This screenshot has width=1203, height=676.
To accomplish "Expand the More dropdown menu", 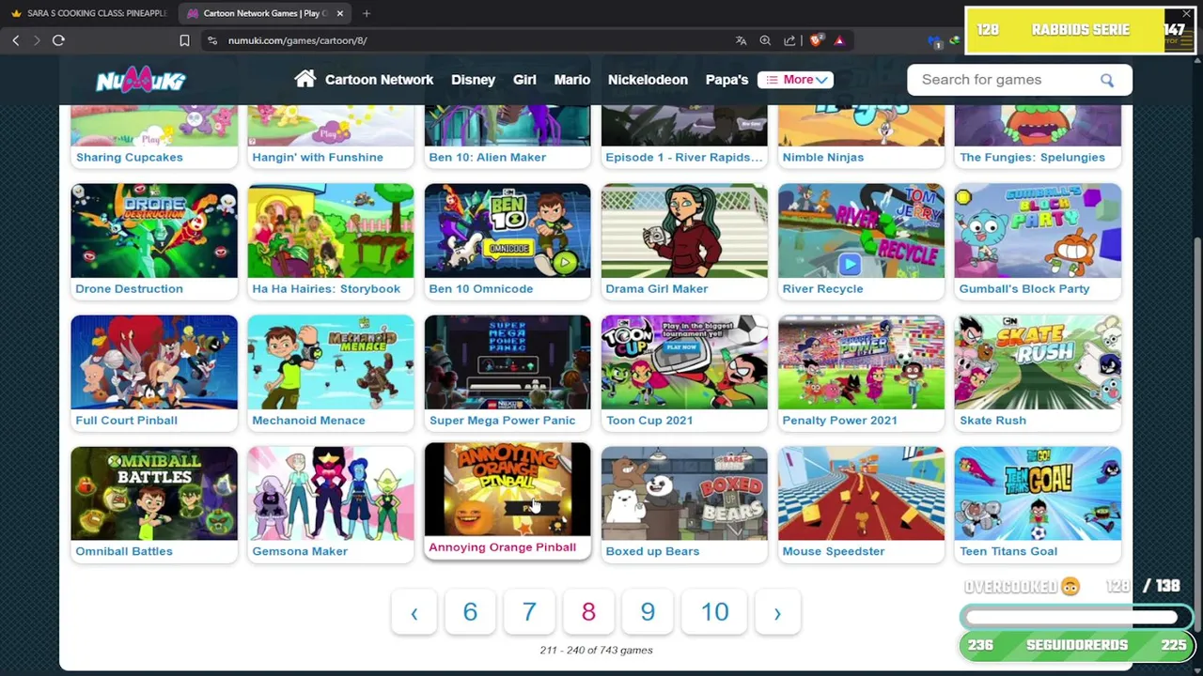I will pos(795,80).
